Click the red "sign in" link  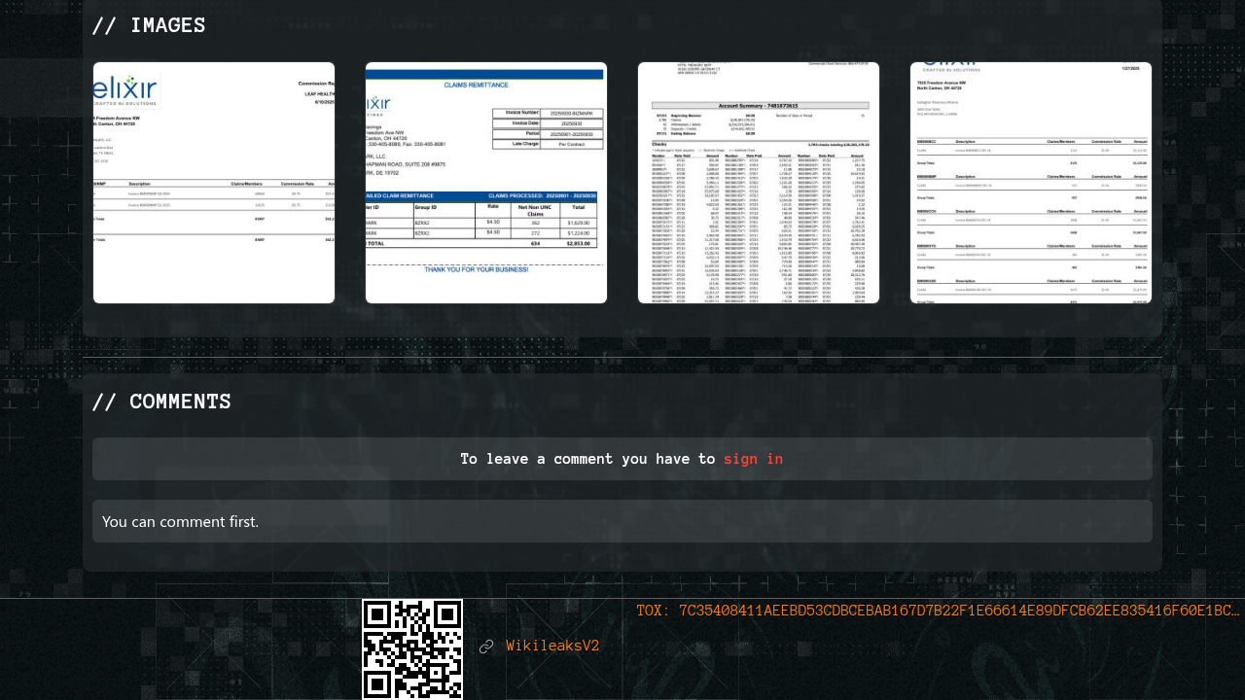[x=753, y=459]
